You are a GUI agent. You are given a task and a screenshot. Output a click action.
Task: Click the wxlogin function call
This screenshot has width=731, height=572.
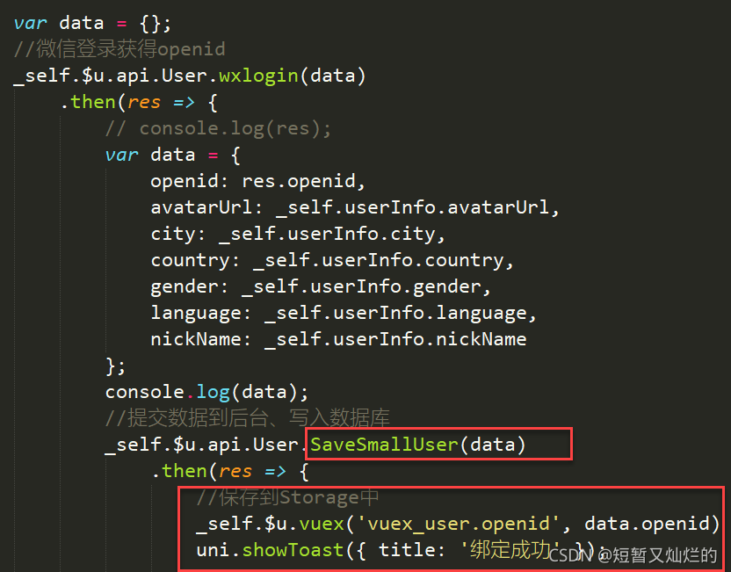pyautogui.click(x=293, y=76)
